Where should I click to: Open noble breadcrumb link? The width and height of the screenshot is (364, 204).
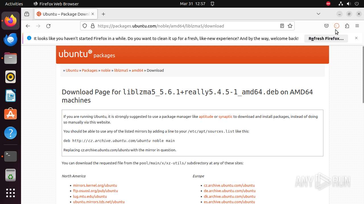click(x=106, y=70)
